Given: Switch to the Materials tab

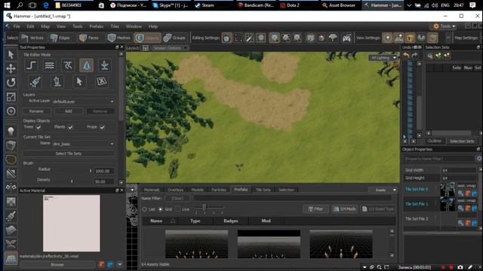Looking at the screenshot, I should click(152, 190).
